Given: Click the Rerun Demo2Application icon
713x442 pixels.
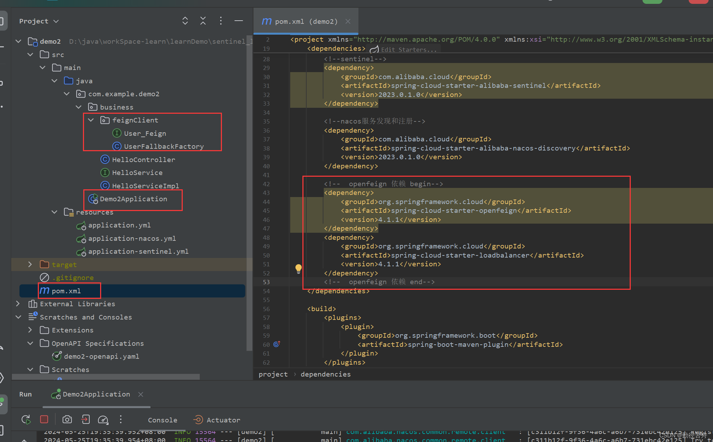Looking at the screenshot, I should tap(26, 420).
